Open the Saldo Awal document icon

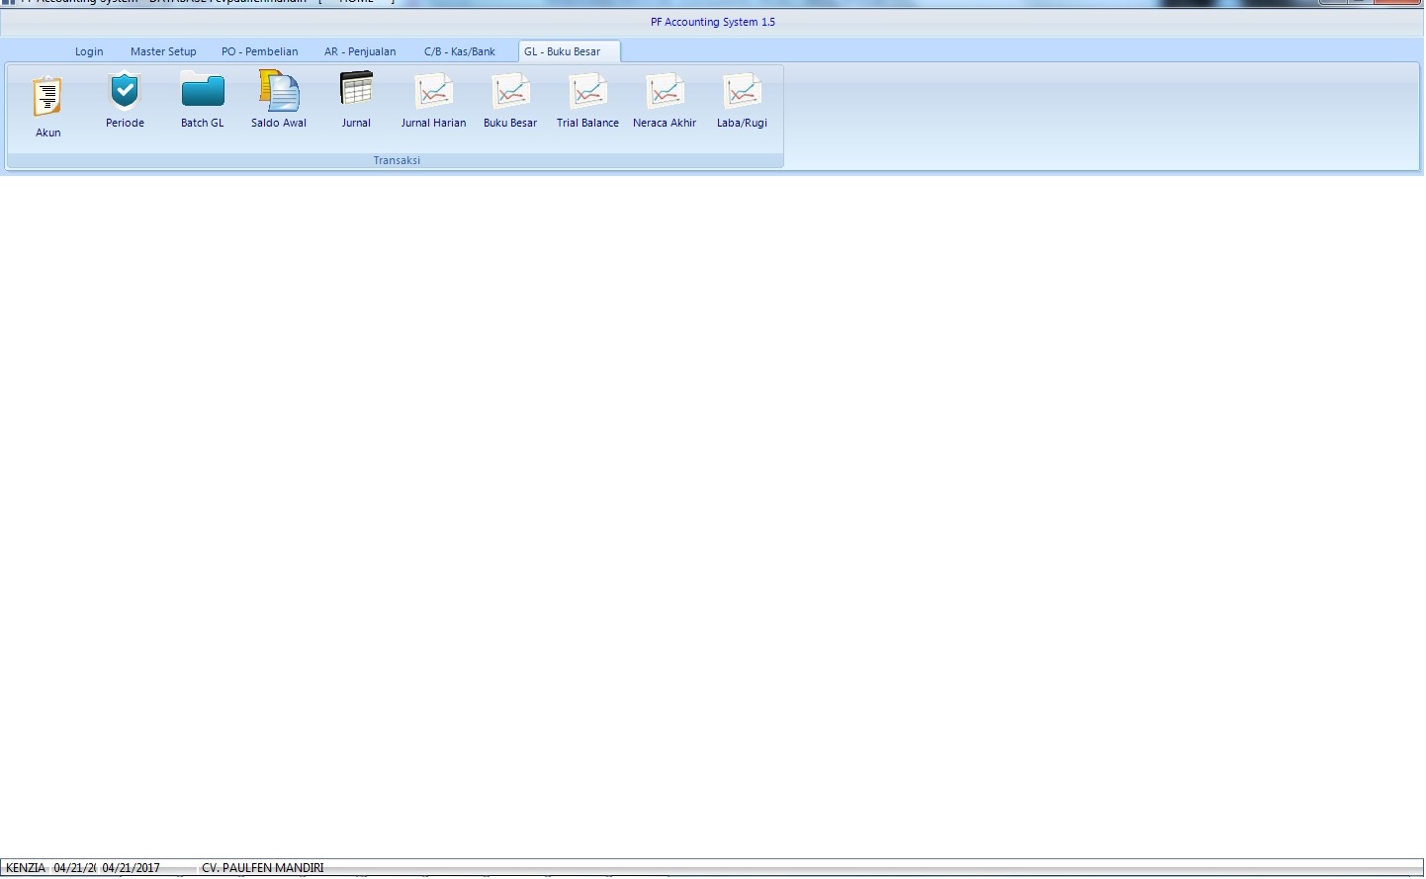(x=279, y=92)
